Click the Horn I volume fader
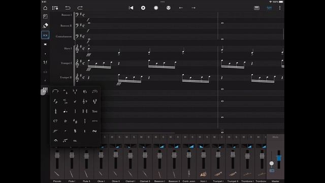 pos(203,155)
